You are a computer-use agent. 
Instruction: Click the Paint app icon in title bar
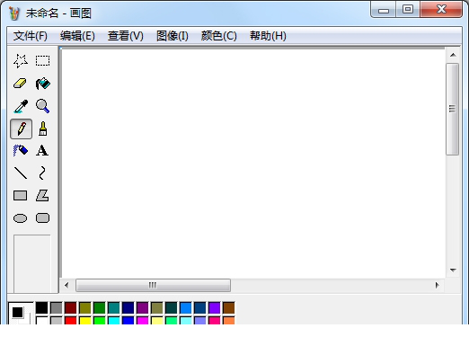pyautogui.click(x=14, y=13)
